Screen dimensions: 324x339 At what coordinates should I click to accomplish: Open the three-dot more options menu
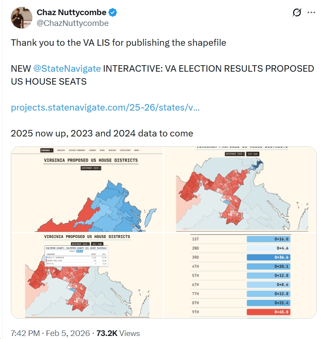click(x=311, y=13)
